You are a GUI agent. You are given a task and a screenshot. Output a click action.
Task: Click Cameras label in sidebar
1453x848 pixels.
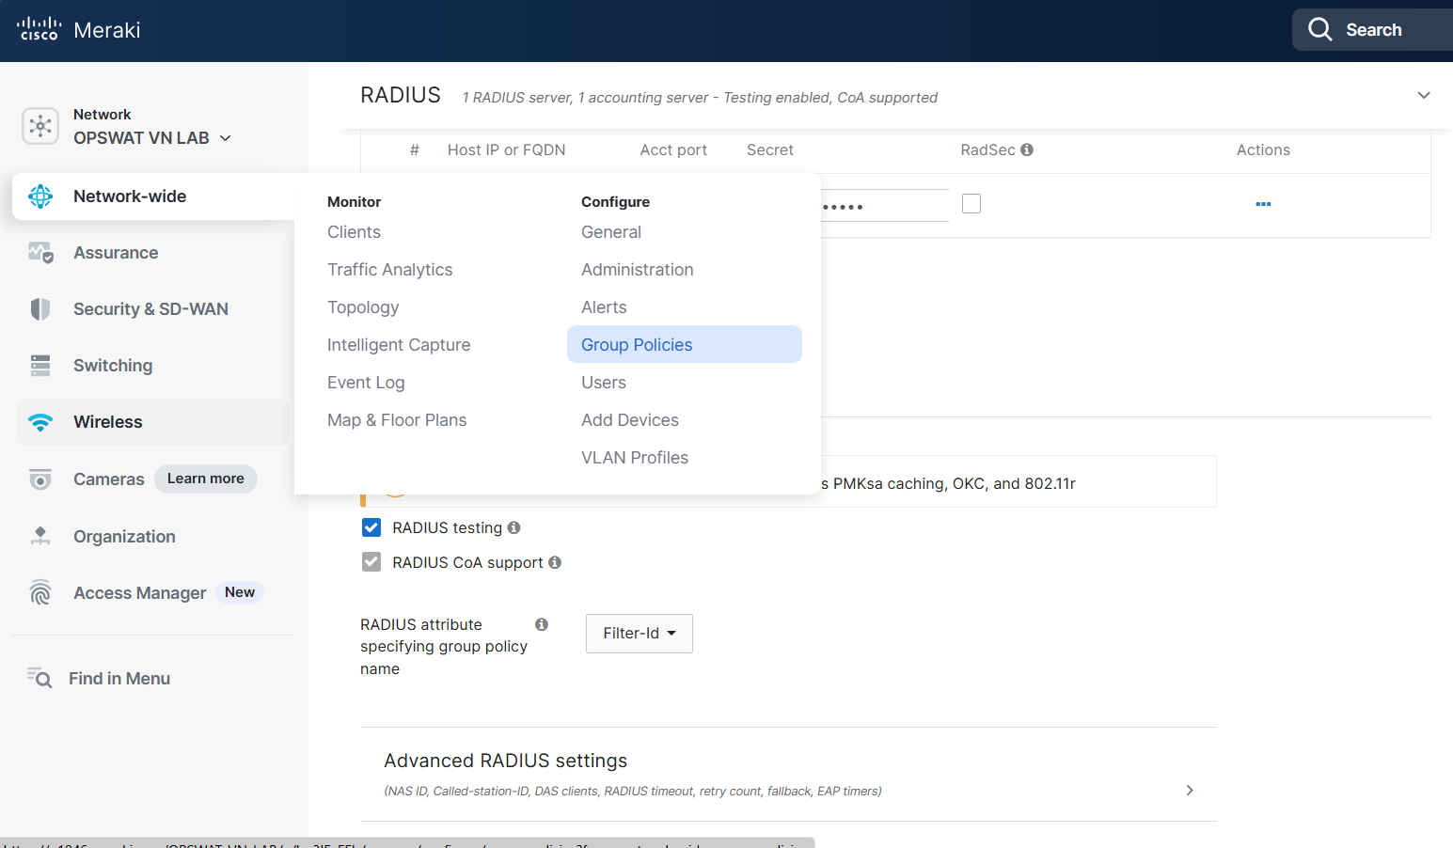point(109,479)
